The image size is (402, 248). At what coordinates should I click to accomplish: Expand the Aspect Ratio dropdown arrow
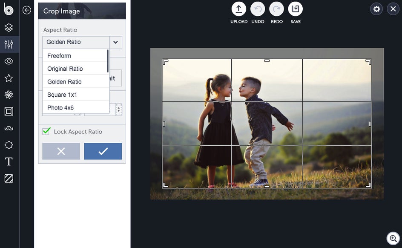tap(116, 42)
